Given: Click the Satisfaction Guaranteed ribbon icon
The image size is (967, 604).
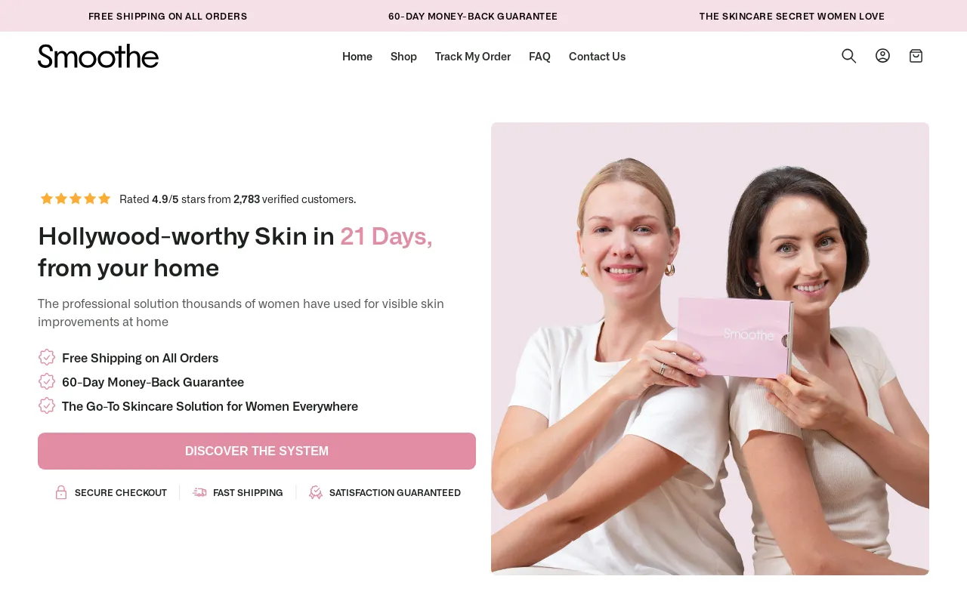Looking at the screenshot, I should (316, 492).
